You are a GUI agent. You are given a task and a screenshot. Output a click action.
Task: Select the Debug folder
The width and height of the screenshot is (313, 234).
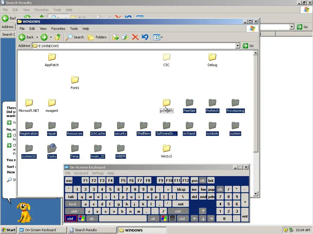212,60
